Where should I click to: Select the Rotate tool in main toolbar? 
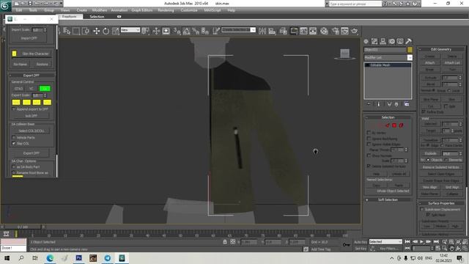[106, 31]
